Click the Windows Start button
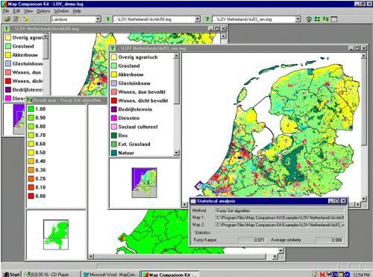Viewport: 373px width, 277px height. 12,274
